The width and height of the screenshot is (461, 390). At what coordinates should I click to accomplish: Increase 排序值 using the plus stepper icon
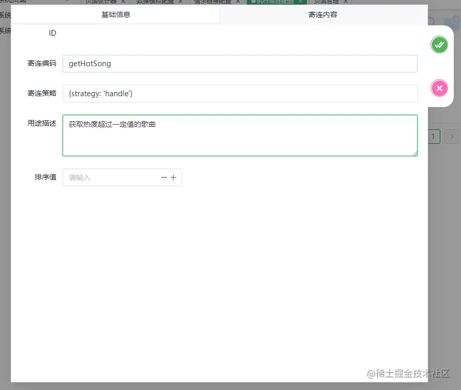174,177
